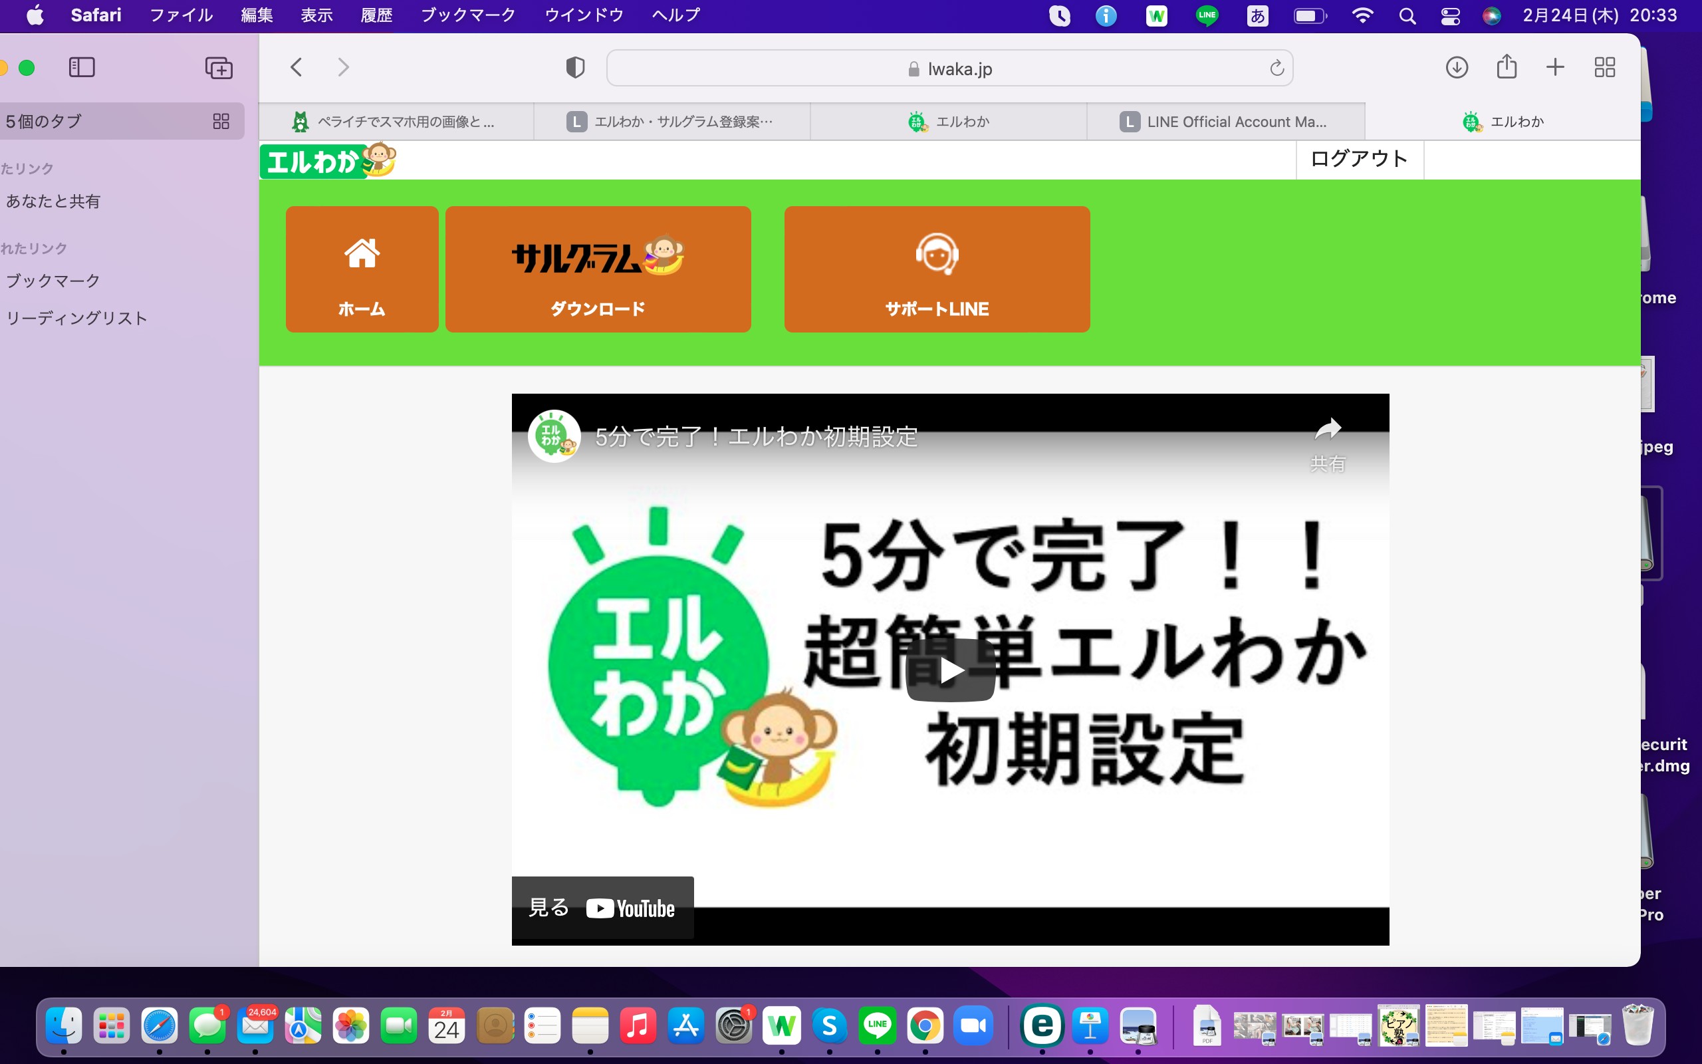The width and height of the screenshot is (1702, 1064).
Task: Open サルグラム ダウンロード button
Action: point(598,269)
